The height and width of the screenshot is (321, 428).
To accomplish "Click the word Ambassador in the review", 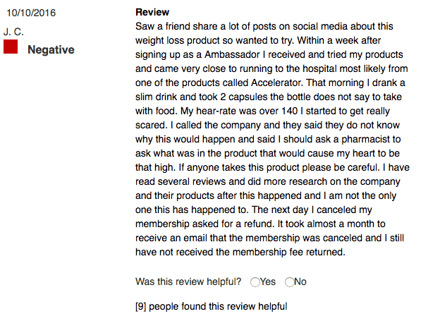I will tap(232, 54).
